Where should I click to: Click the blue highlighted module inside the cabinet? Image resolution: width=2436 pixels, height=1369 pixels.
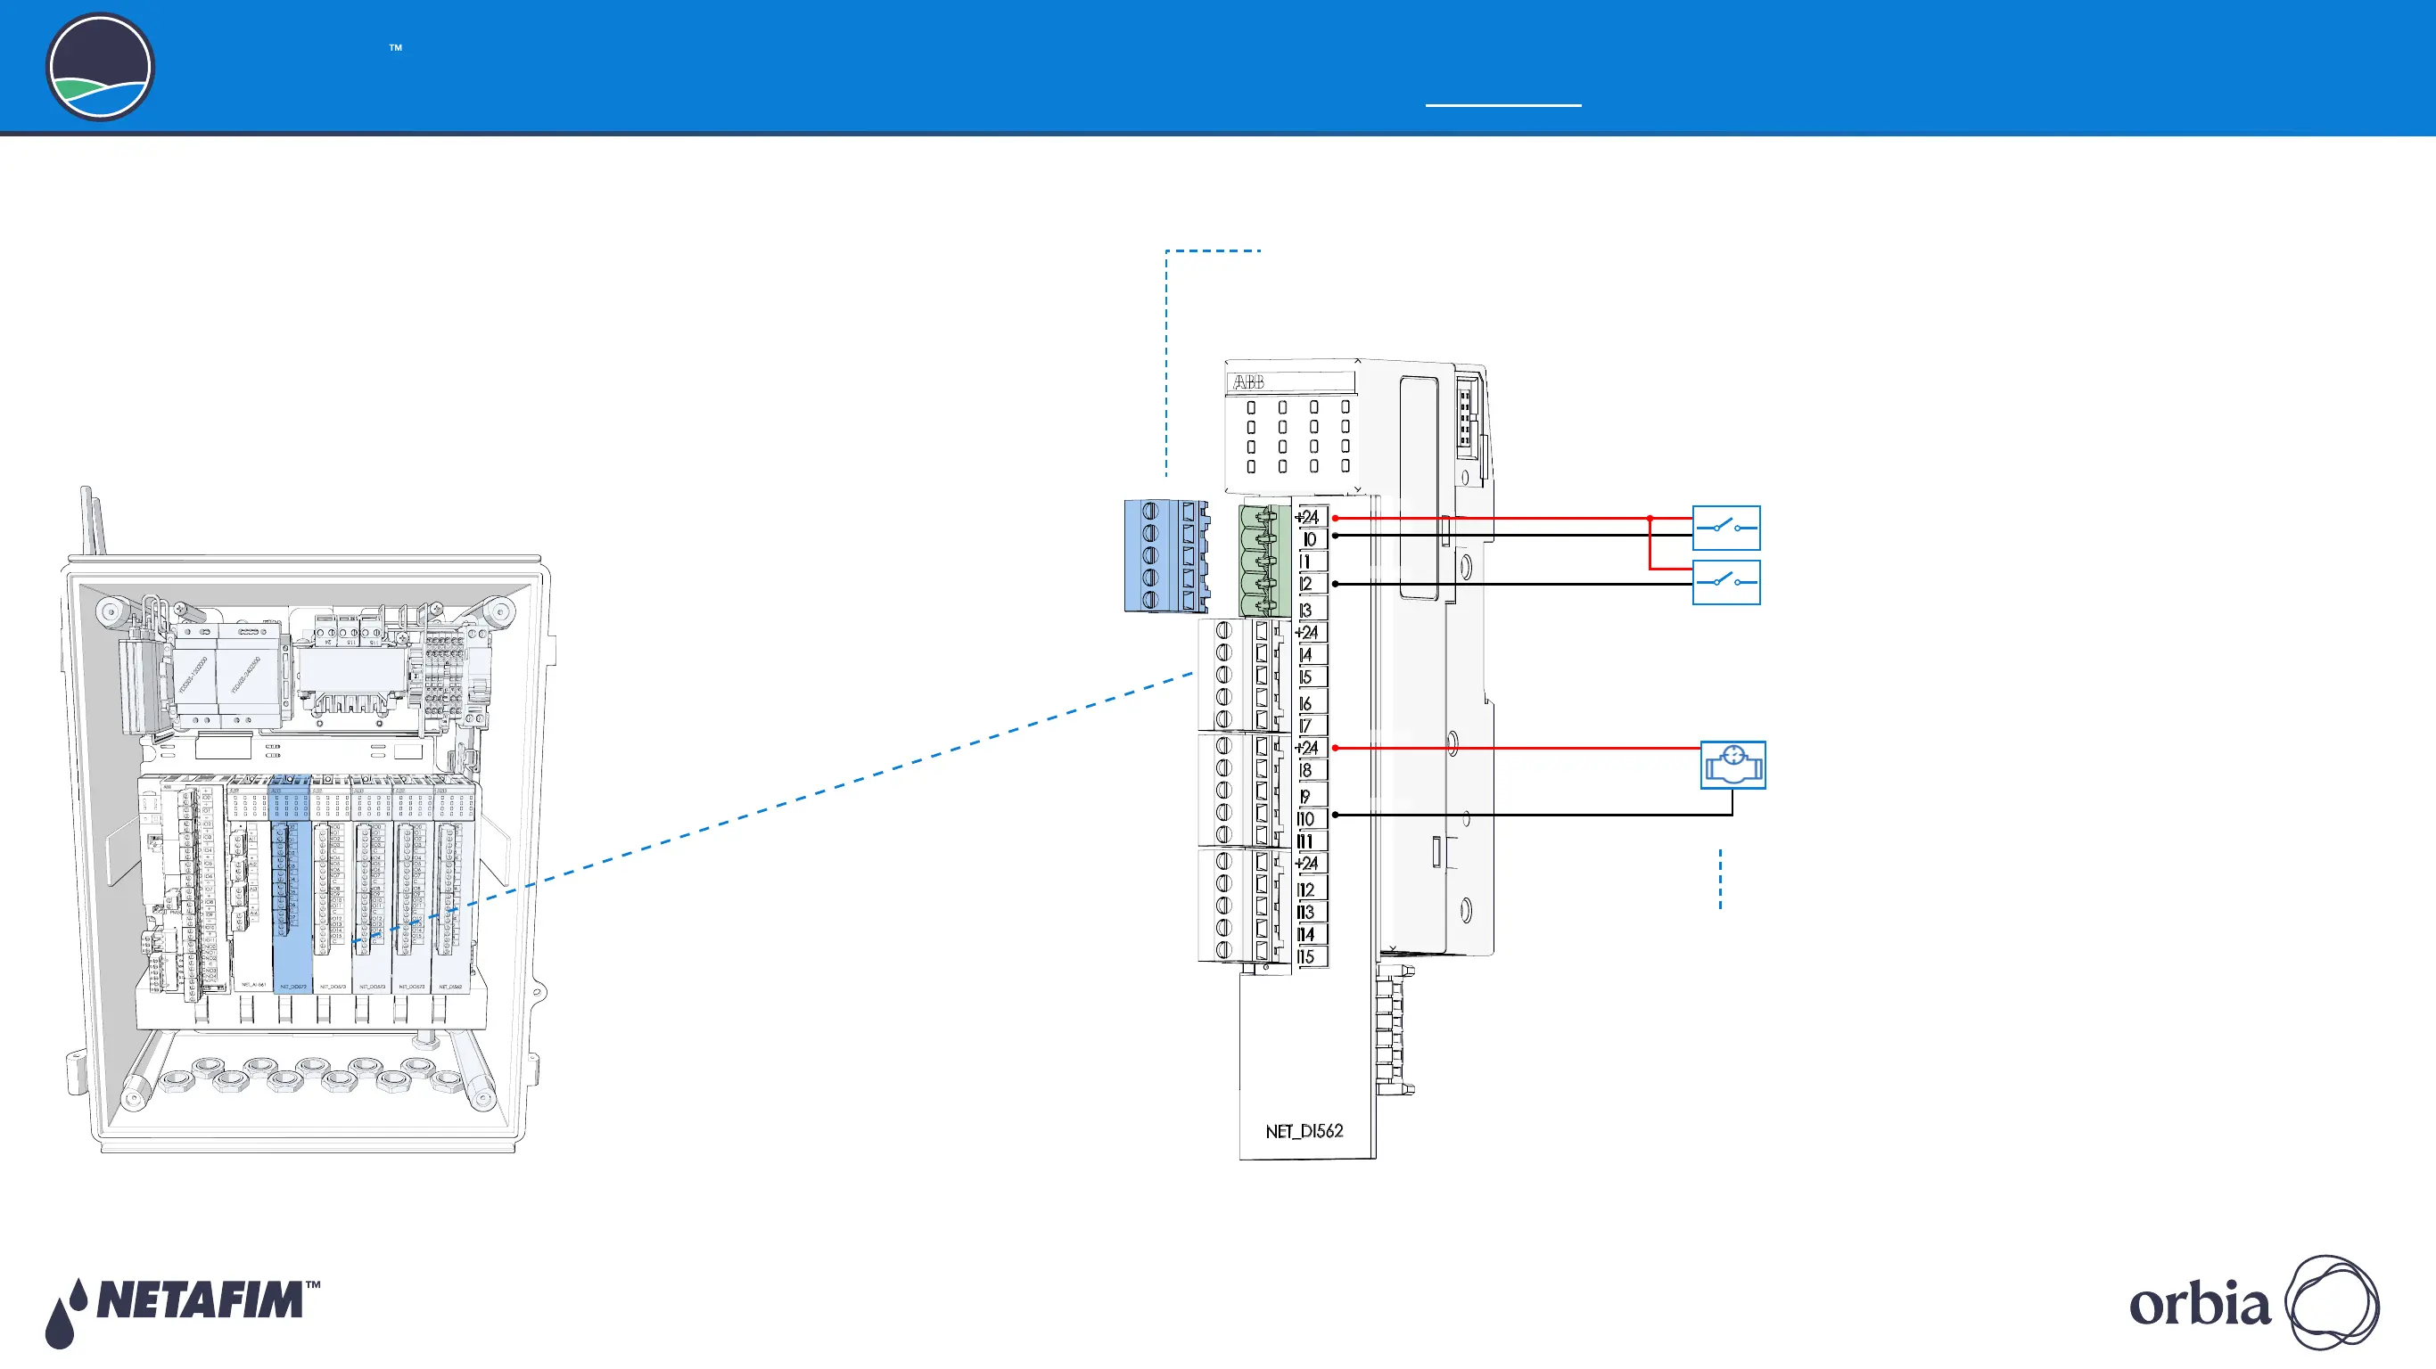[x=292, y=884]
